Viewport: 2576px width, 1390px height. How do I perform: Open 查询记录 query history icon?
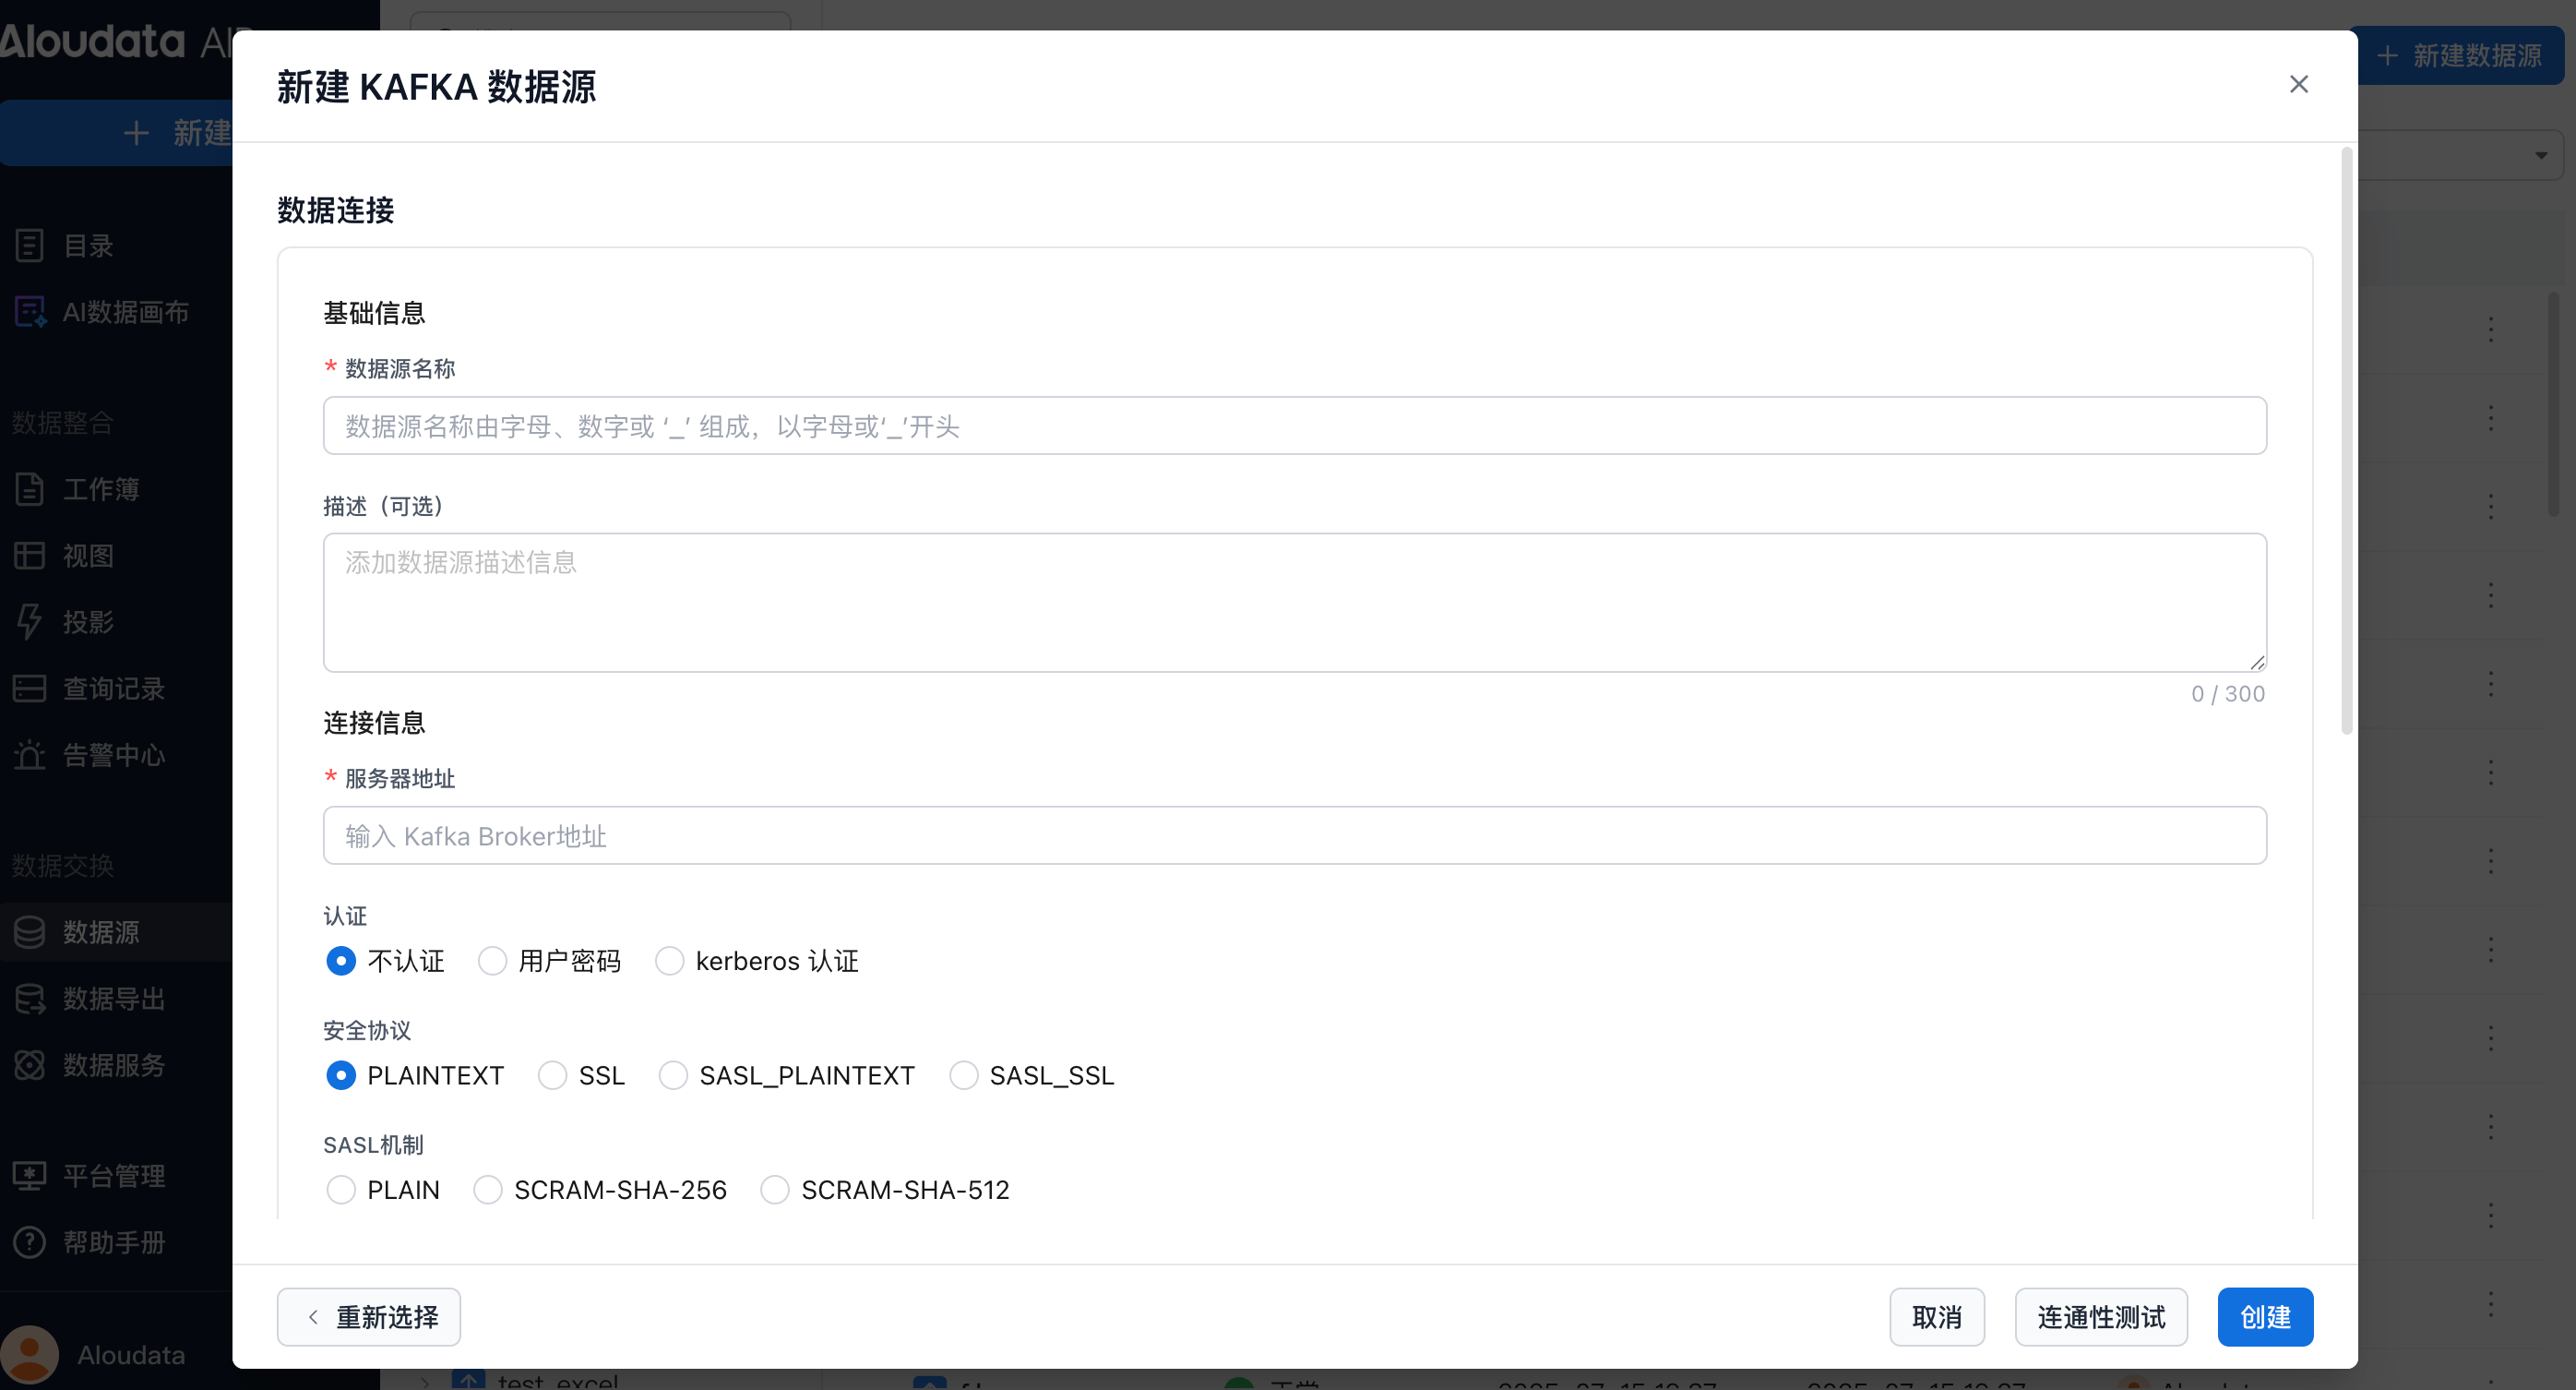(x=30, y=689)
